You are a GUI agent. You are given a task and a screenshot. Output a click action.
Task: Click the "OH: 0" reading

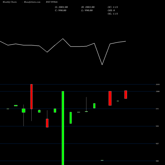coord(111,11)
